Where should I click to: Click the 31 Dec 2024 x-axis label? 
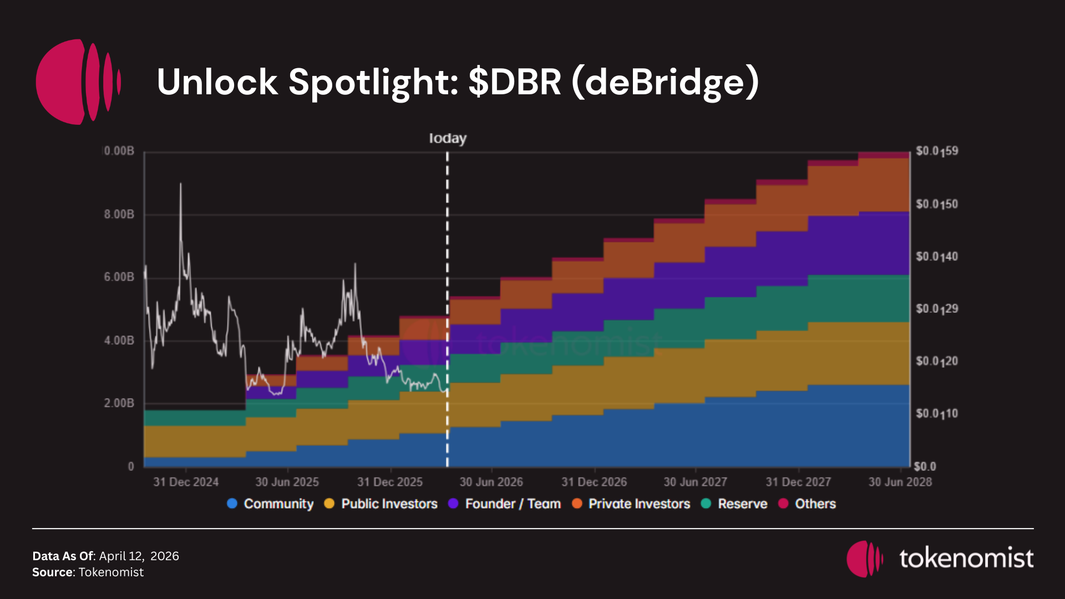[x=186, y=482]
